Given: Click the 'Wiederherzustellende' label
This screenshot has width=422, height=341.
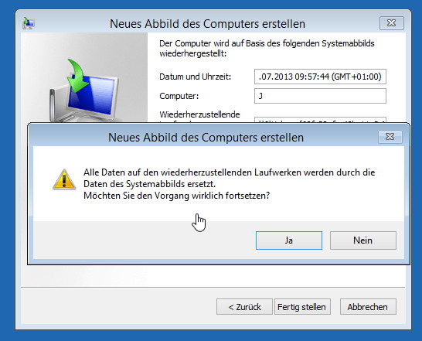Looking at the screenshot, I should point(199,114).
